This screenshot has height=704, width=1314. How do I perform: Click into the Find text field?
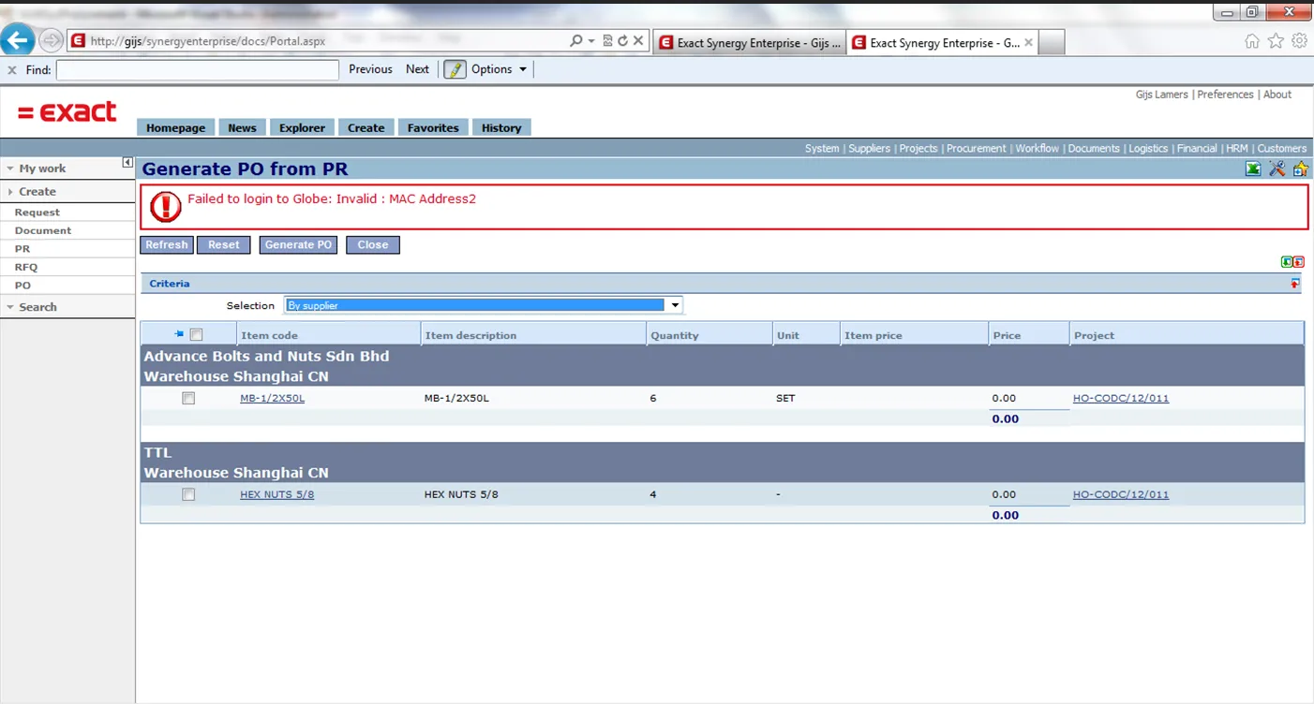click(x=197, y=69)
